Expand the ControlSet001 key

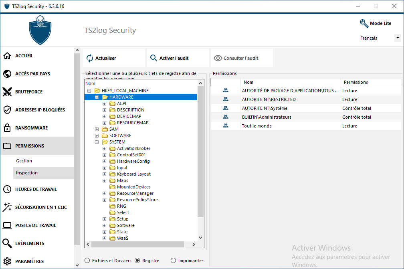click(104, 155)
